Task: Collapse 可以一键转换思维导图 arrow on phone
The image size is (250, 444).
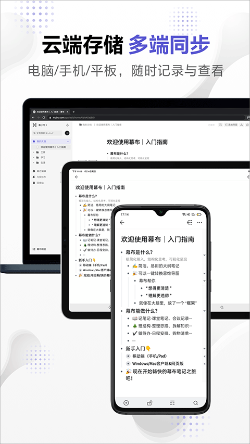Action: tap(204, 274)
